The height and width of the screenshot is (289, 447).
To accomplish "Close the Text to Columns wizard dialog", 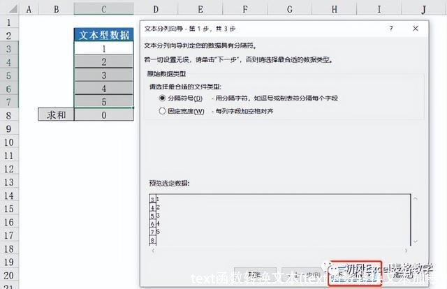I will point(416,28).
